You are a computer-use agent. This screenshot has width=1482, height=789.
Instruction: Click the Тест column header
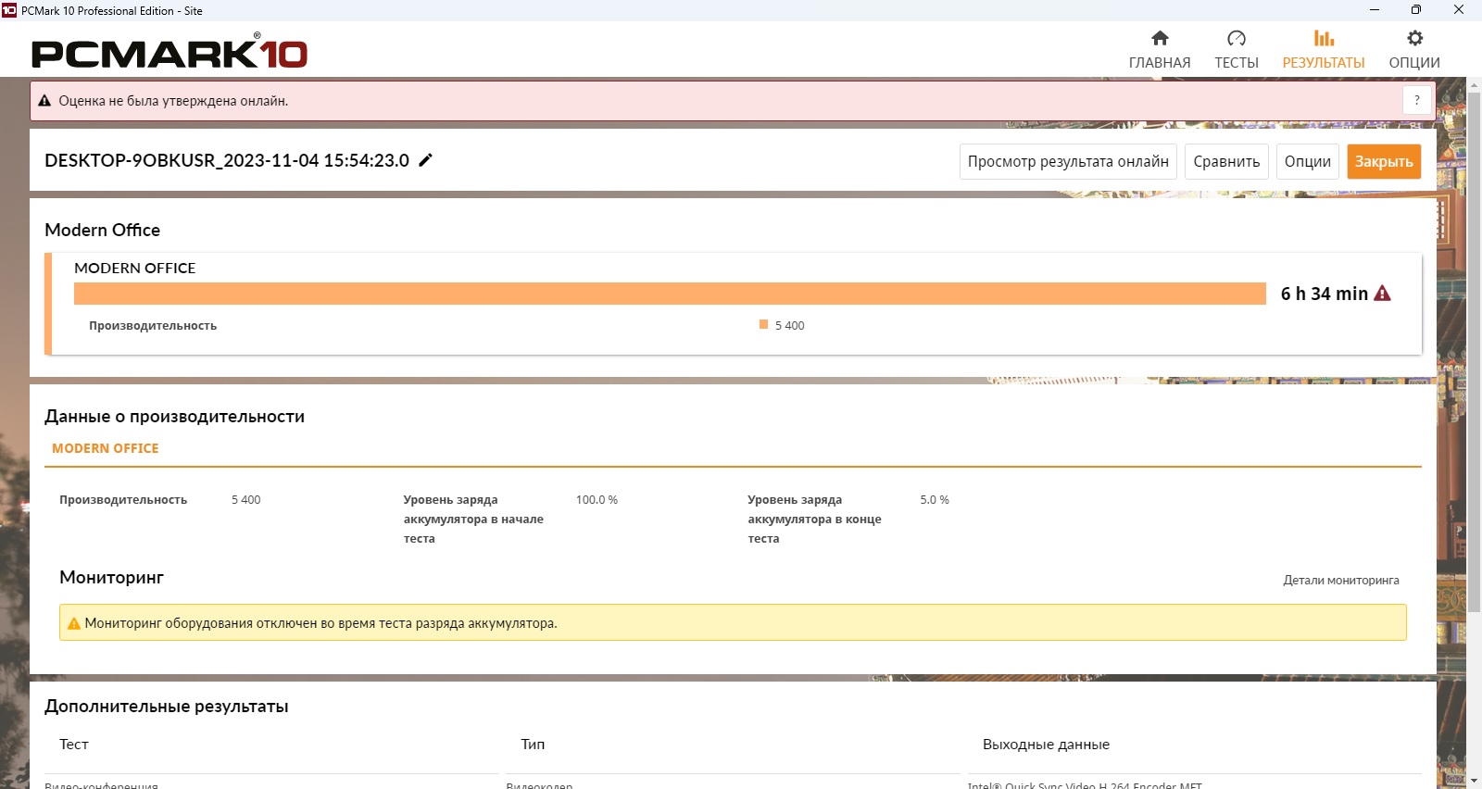[74, 745]
